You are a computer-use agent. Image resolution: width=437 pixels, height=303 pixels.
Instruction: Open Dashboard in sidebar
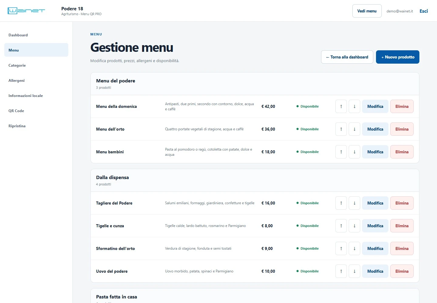coord(36,35)
